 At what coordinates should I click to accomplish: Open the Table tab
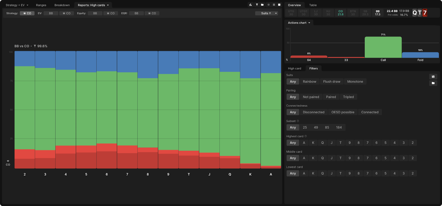click(x=313, y=5)
